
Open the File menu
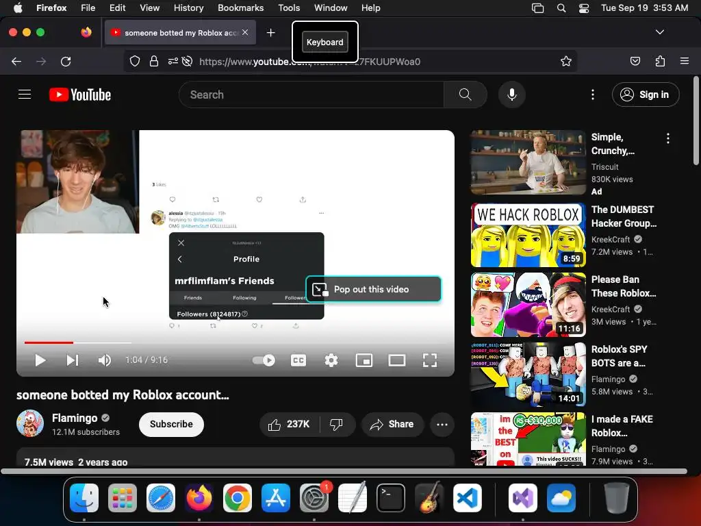coord(88,8)
